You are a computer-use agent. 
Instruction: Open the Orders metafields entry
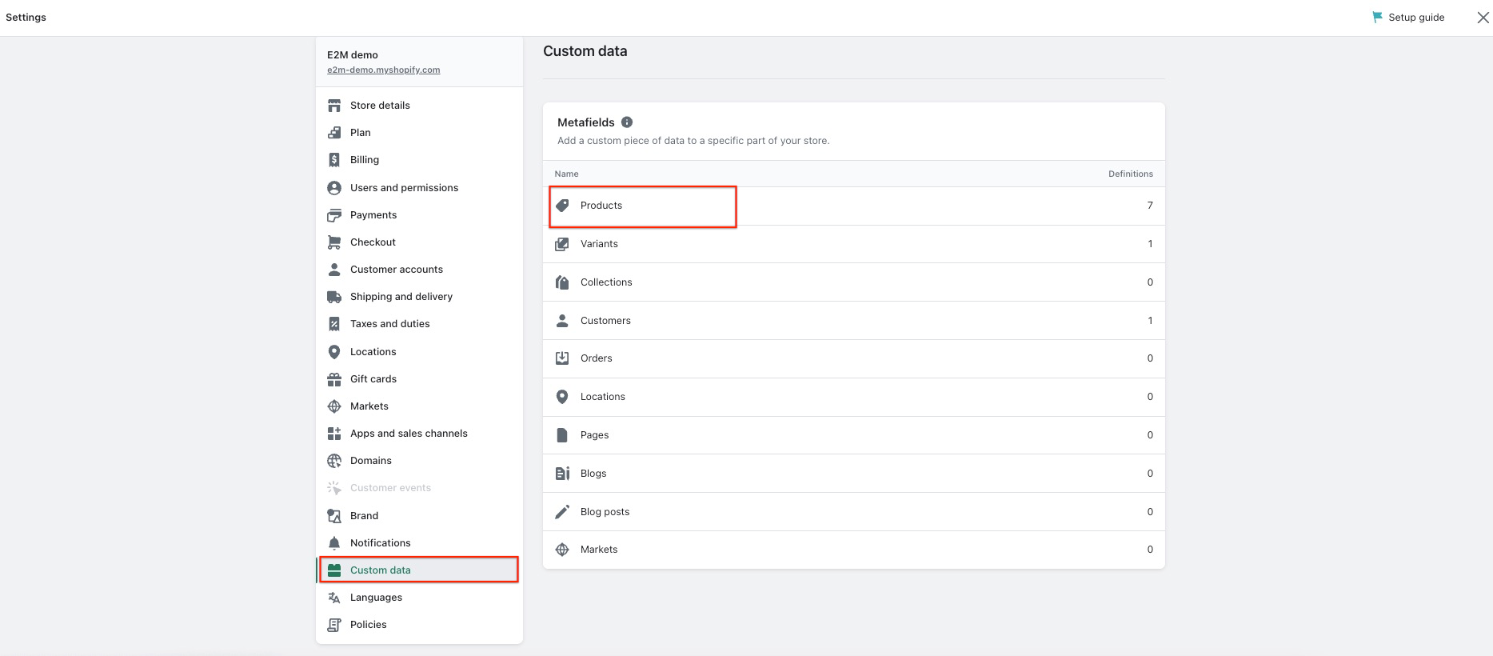click(x=596, y=358)
